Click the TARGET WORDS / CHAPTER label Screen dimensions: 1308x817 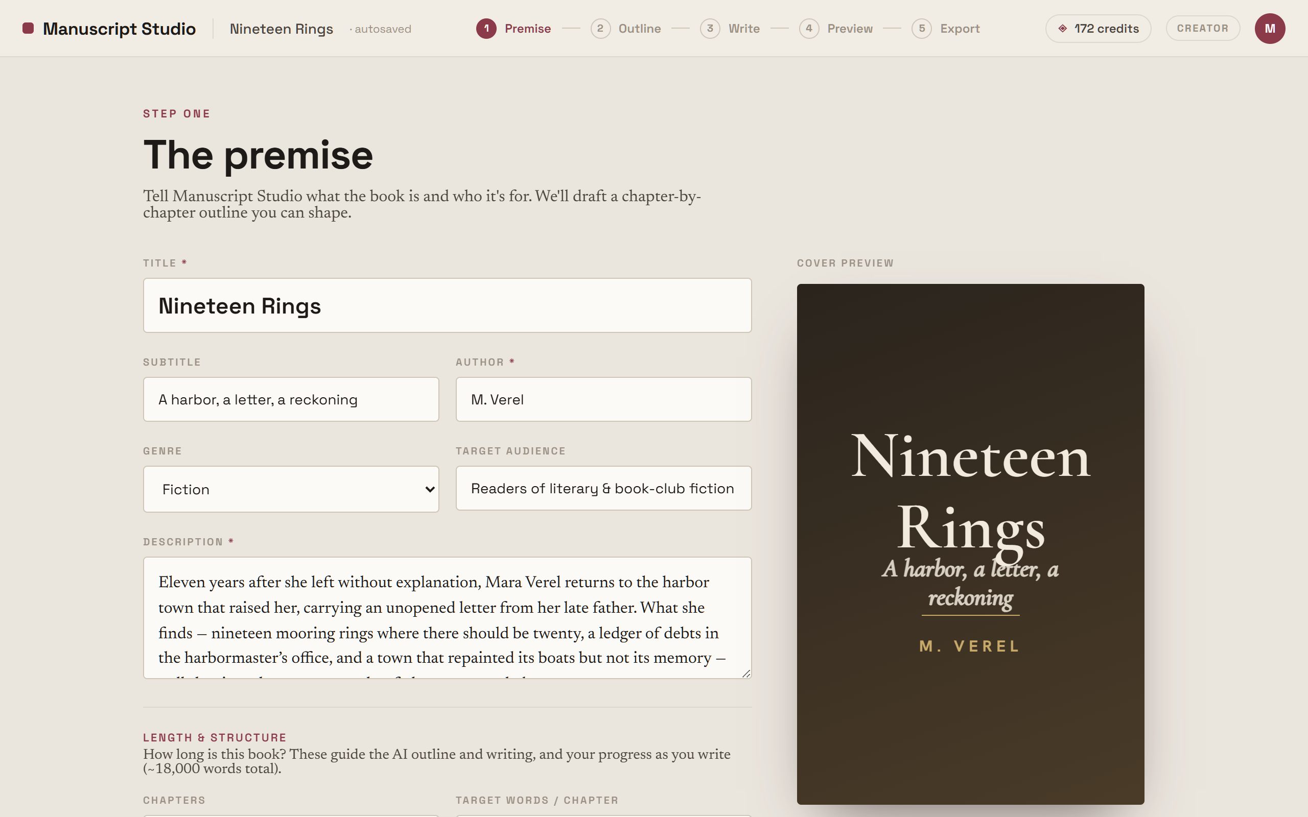pos(536,800)
